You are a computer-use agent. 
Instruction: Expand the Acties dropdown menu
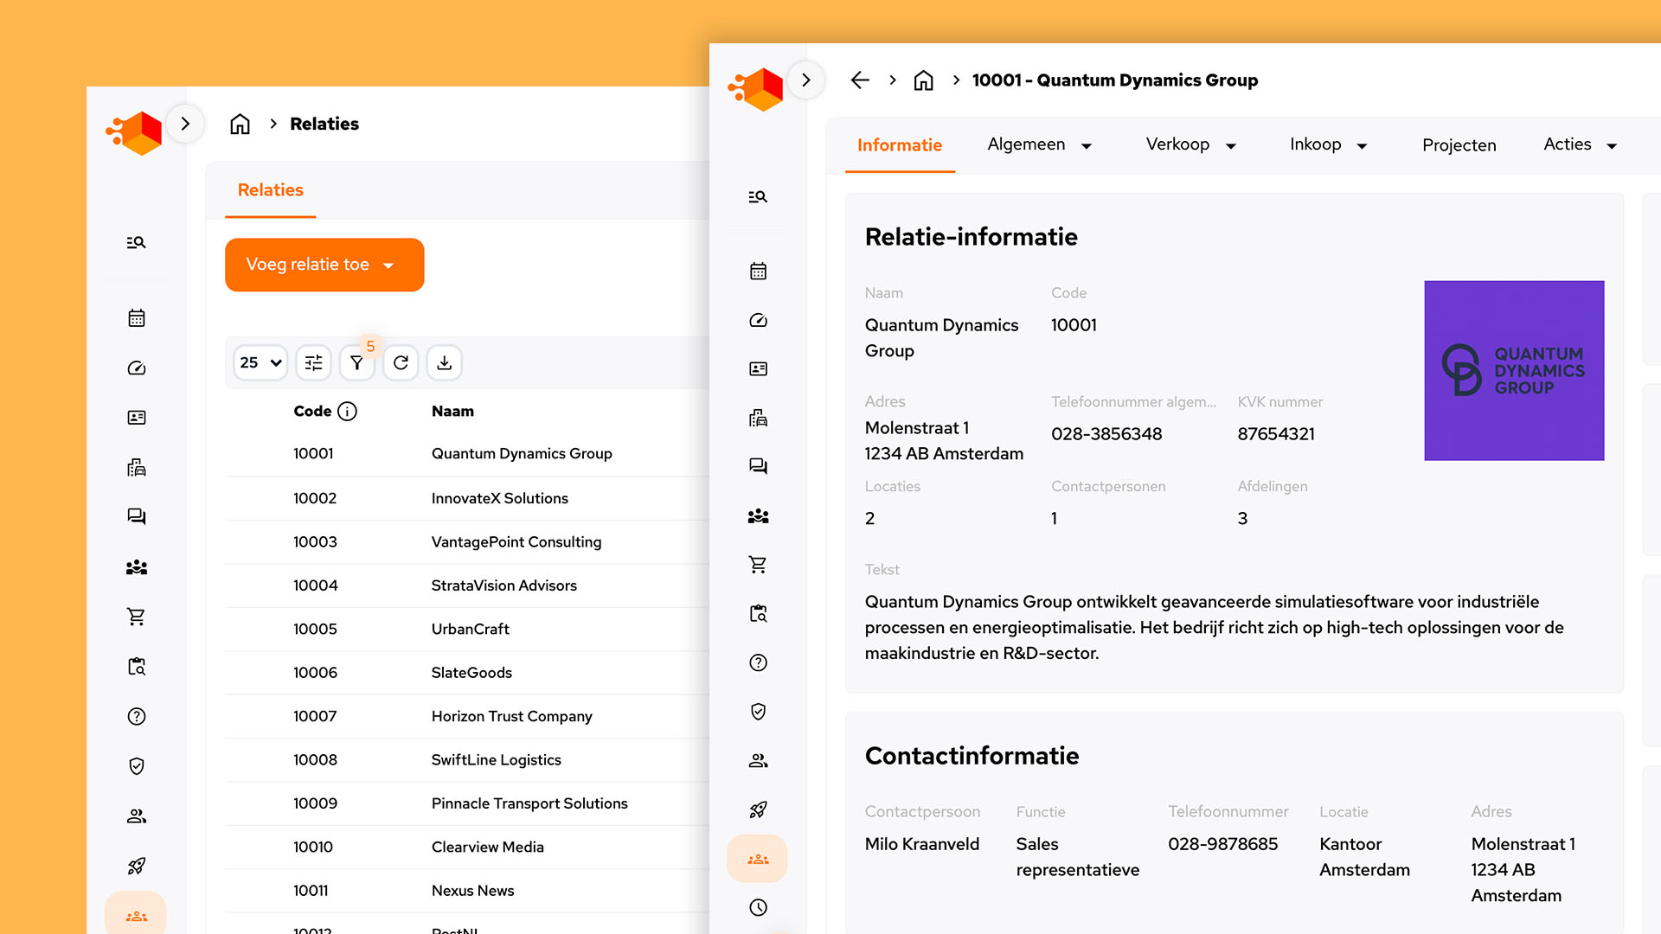tap(1580, 144)
